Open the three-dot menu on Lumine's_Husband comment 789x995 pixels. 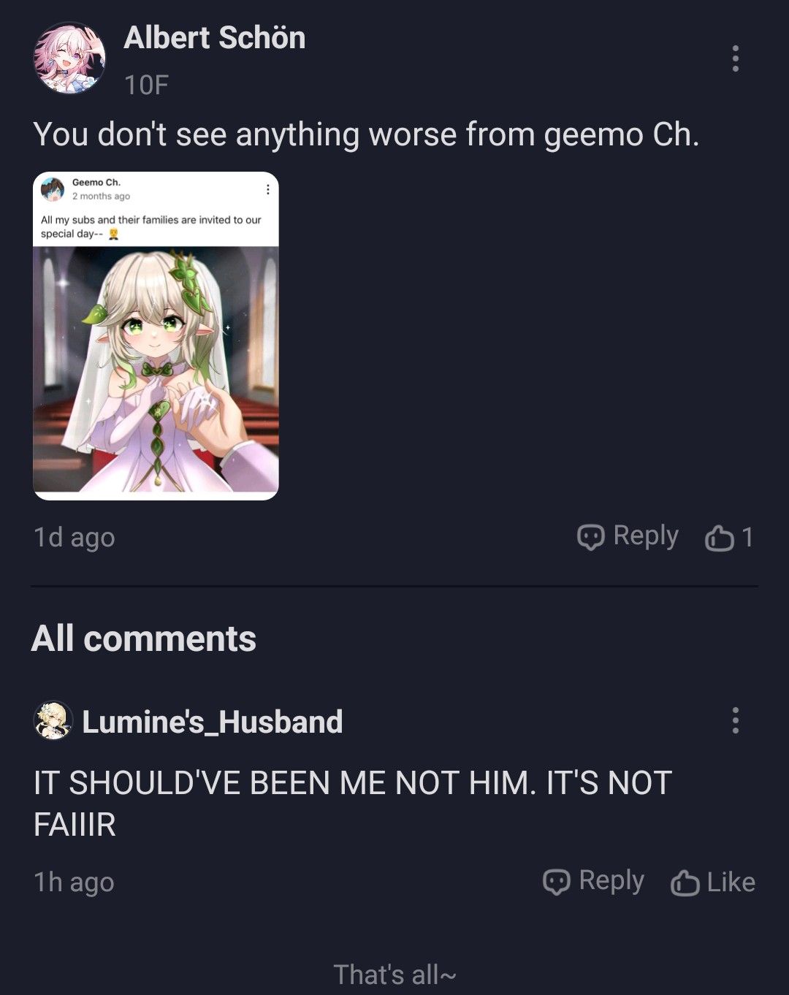tap(735, 720)
